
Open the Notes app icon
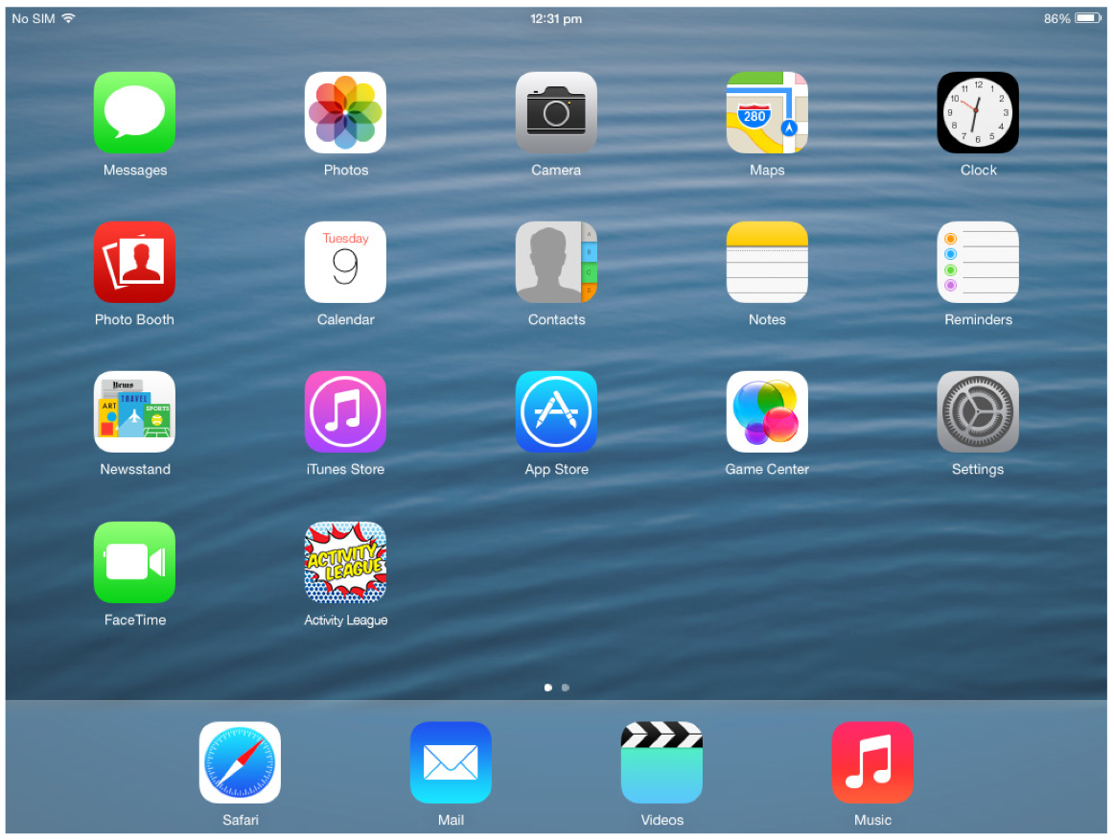(767, 262)
